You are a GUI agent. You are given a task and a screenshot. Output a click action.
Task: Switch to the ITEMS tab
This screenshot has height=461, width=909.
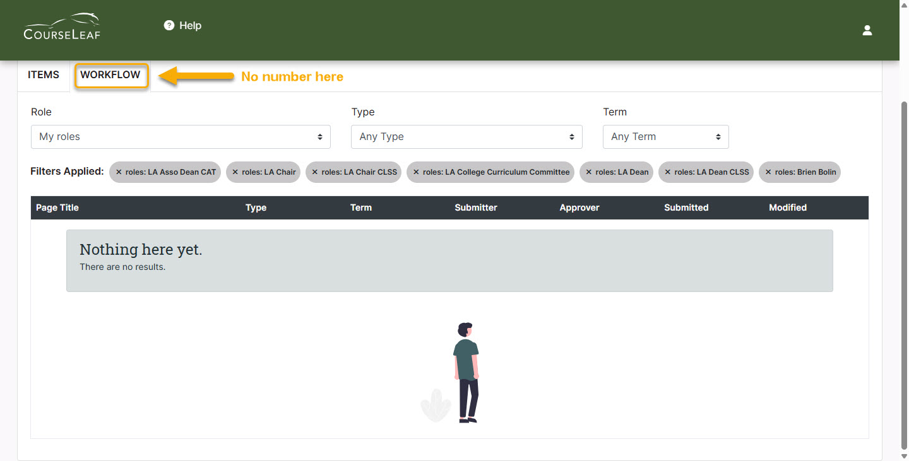coord(43,74)
